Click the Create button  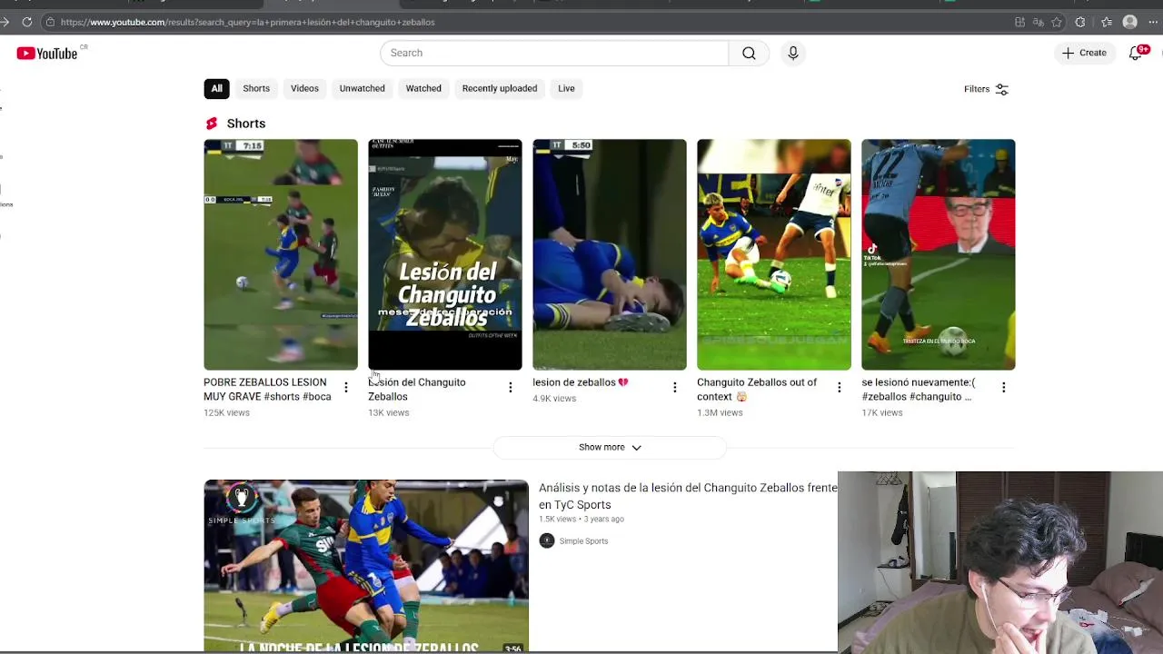pos(1084,53)
